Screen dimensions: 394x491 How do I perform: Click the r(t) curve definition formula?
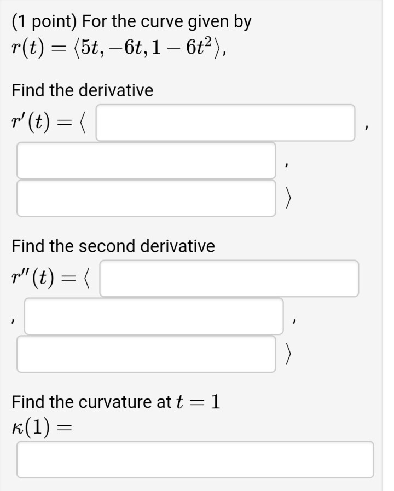click(x=119, y=48)
